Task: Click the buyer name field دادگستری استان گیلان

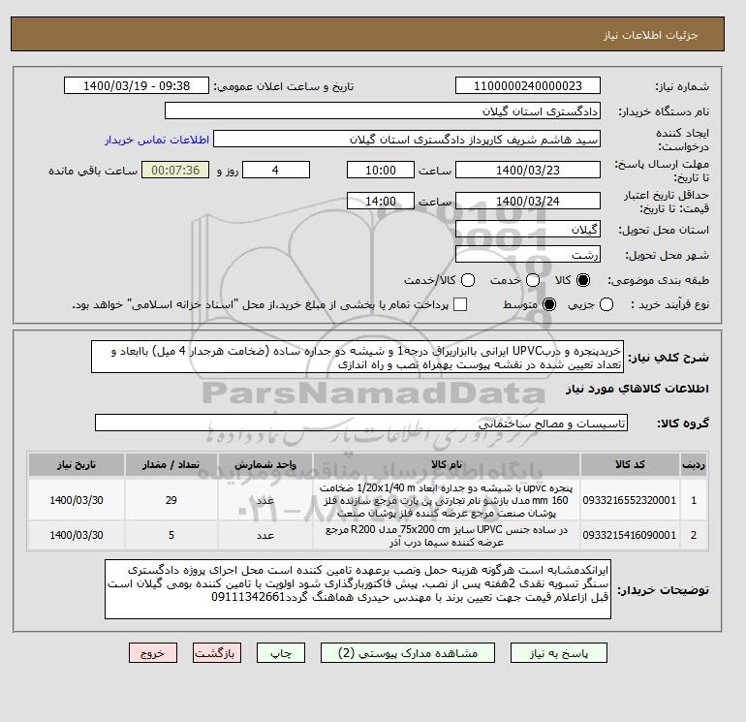Action: 383,110
